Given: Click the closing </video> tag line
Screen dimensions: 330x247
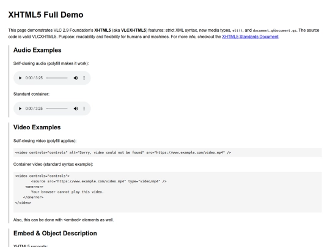Looking at the screenshot, I should [x=23, y=202].
